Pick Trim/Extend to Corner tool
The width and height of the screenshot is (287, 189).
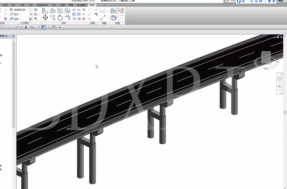point(67,18)
